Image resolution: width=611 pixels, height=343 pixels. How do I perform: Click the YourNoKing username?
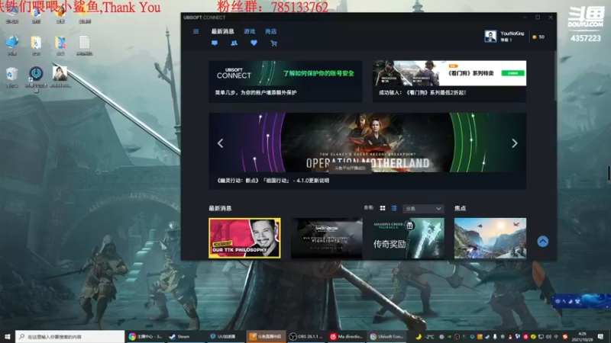tap(512, 34)
